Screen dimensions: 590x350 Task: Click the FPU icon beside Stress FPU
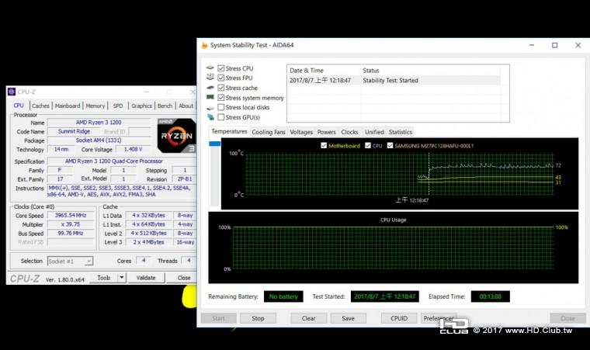pyautogui.click(x=210, y=78)
